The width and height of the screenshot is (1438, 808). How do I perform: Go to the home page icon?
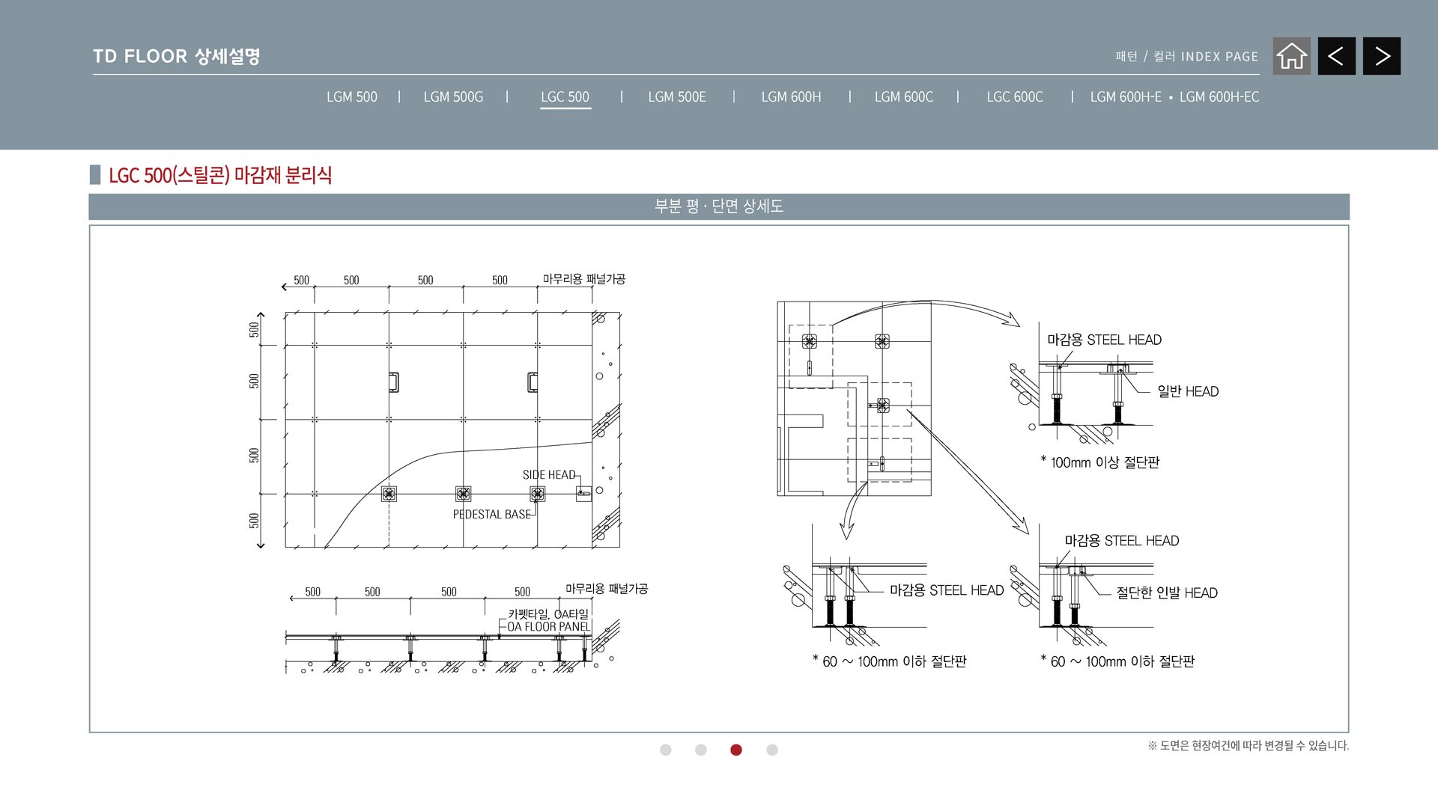pos(1291,56)
